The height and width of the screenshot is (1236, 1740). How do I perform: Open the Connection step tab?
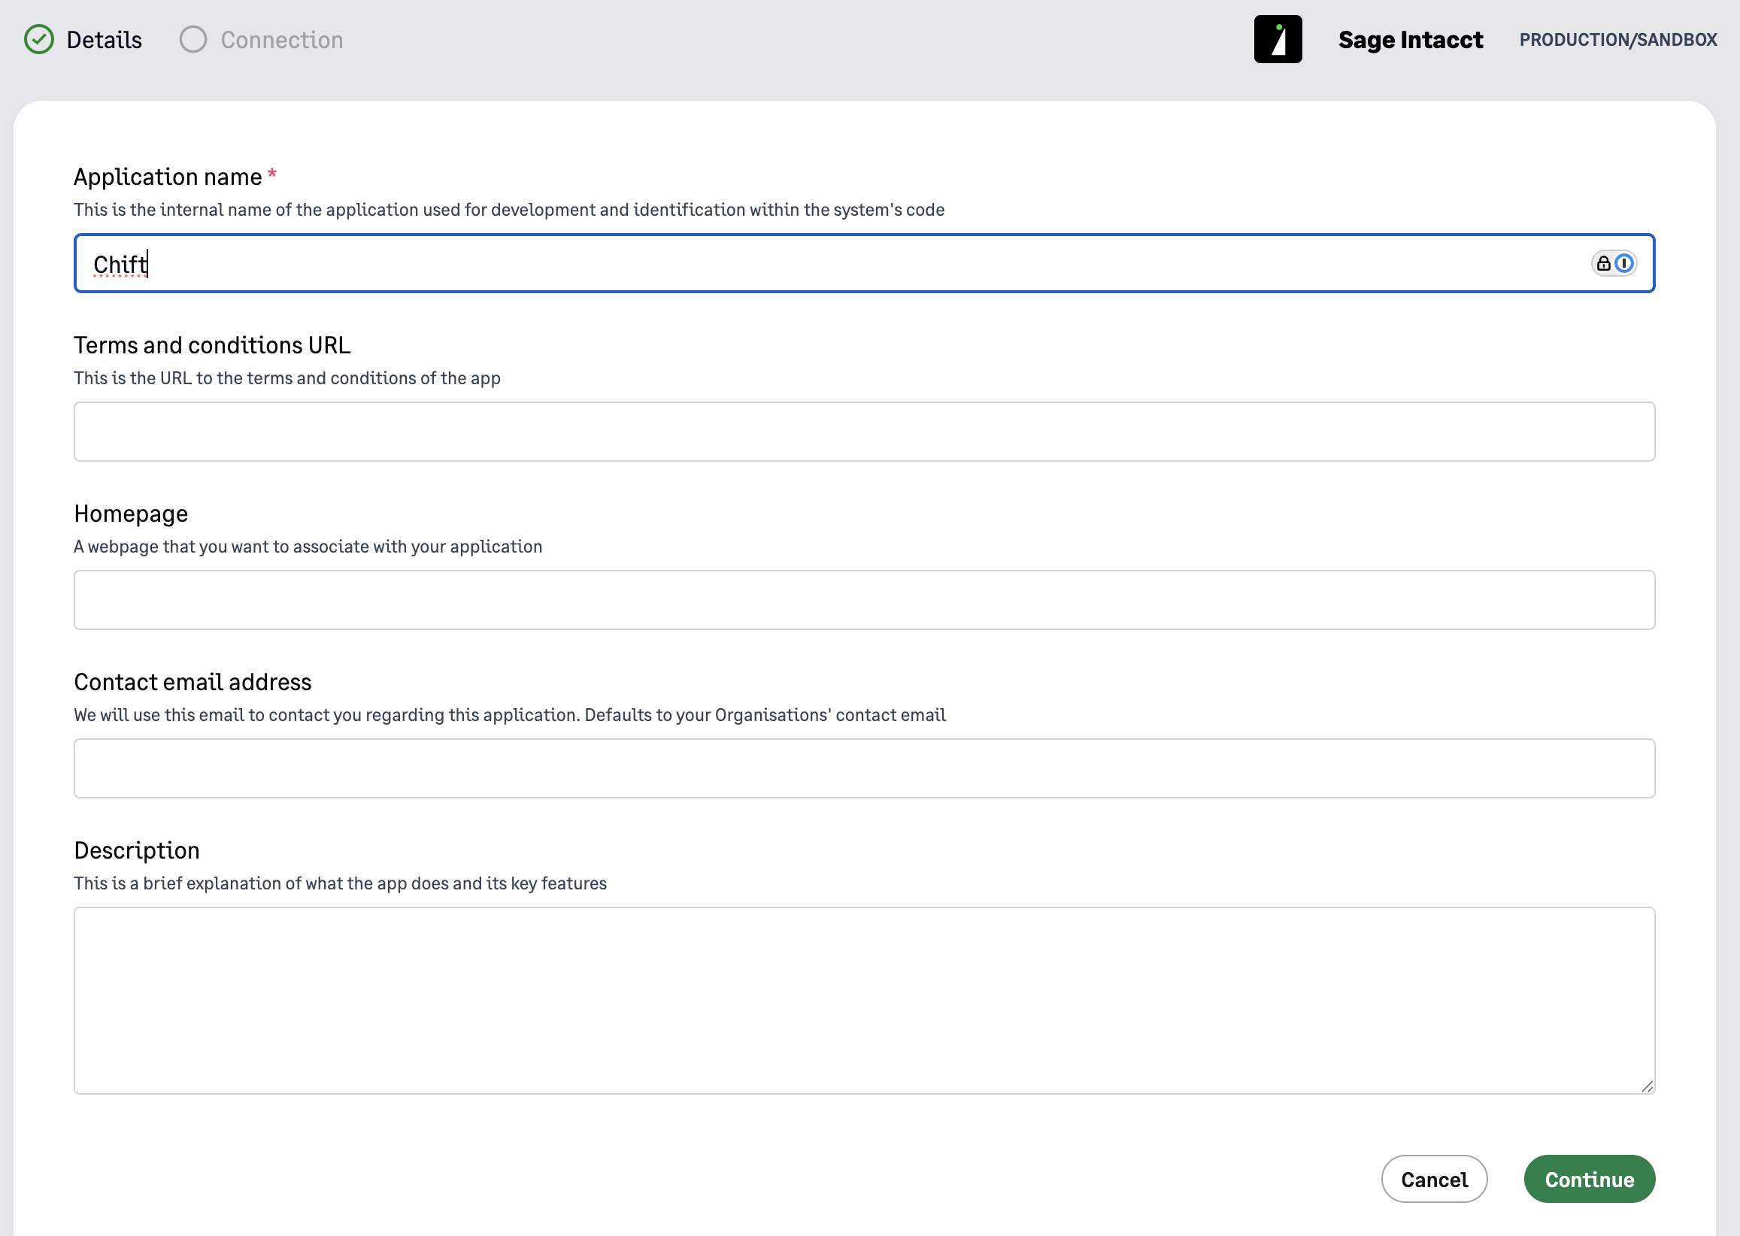point(261,40)
